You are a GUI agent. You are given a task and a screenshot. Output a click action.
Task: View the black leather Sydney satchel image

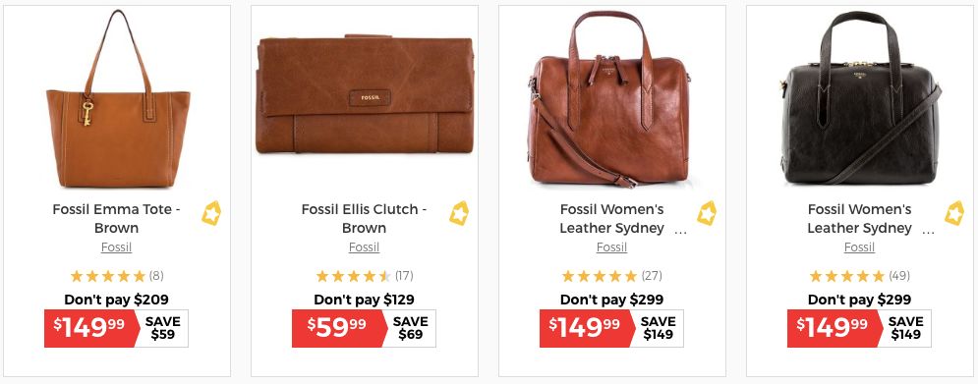point(860,98)
